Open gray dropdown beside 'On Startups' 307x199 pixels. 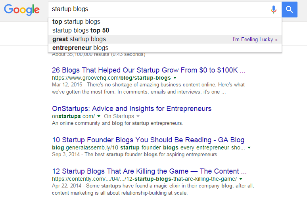tap(138, 116)
